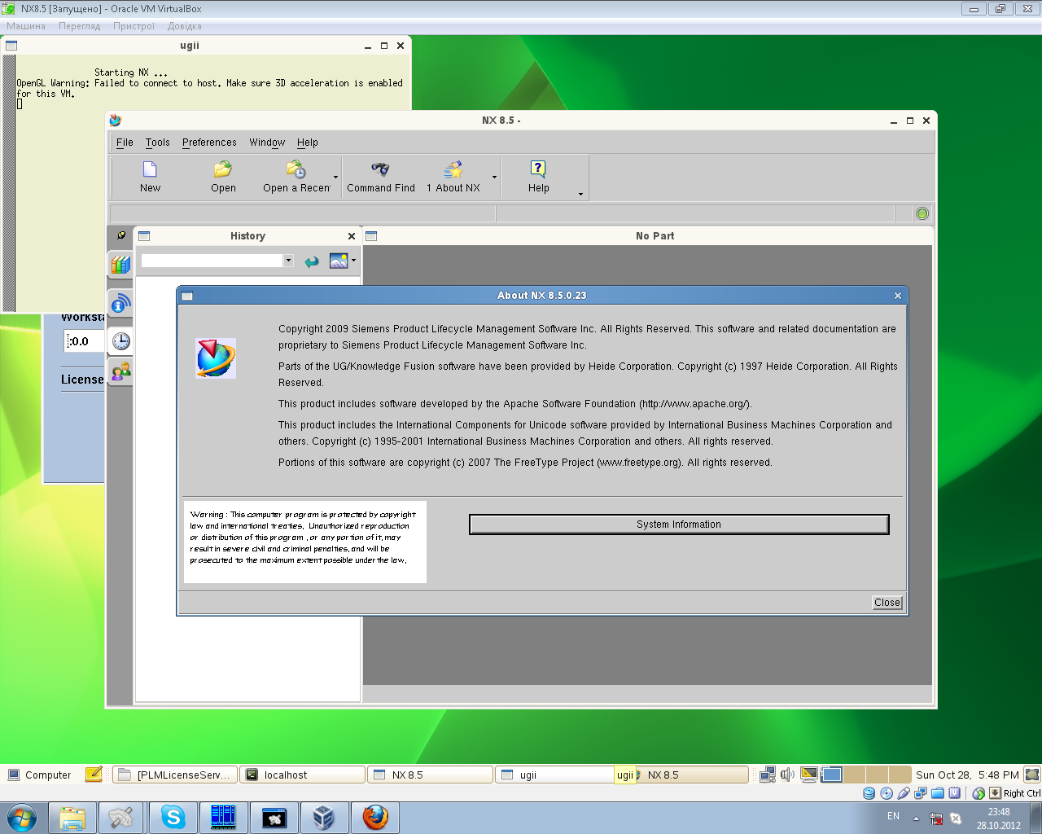Open the books tab in resource bar
The image size is (1042, 834).
(120, 265)
